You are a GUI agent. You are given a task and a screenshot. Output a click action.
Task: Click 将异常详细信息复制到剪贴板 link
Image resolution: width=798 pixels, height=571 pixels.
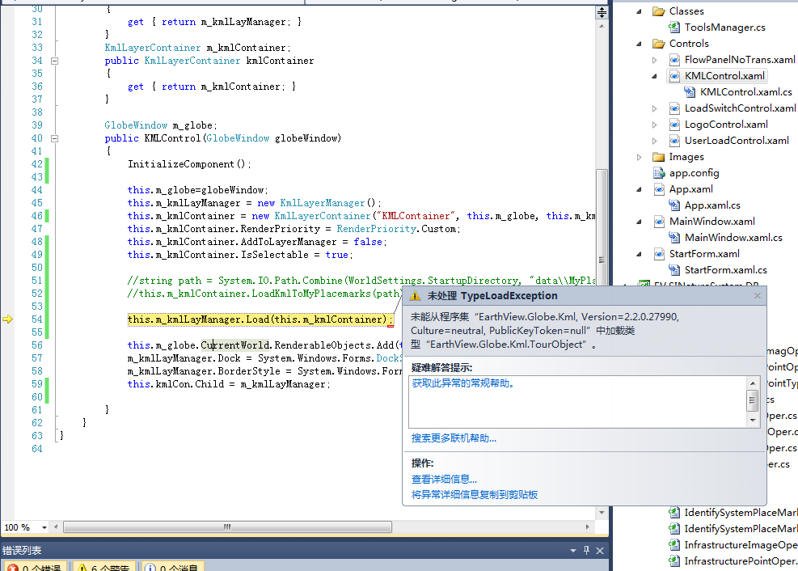pyautogui.click(x=475, y=495)
